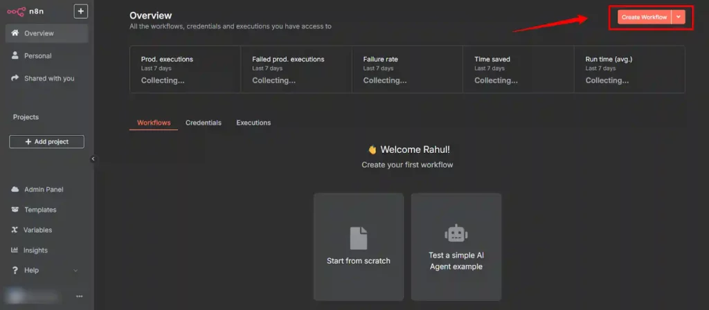The image size is (709, 310).
Task: Click the plus icon beside n8n logo
Action: 81,11
